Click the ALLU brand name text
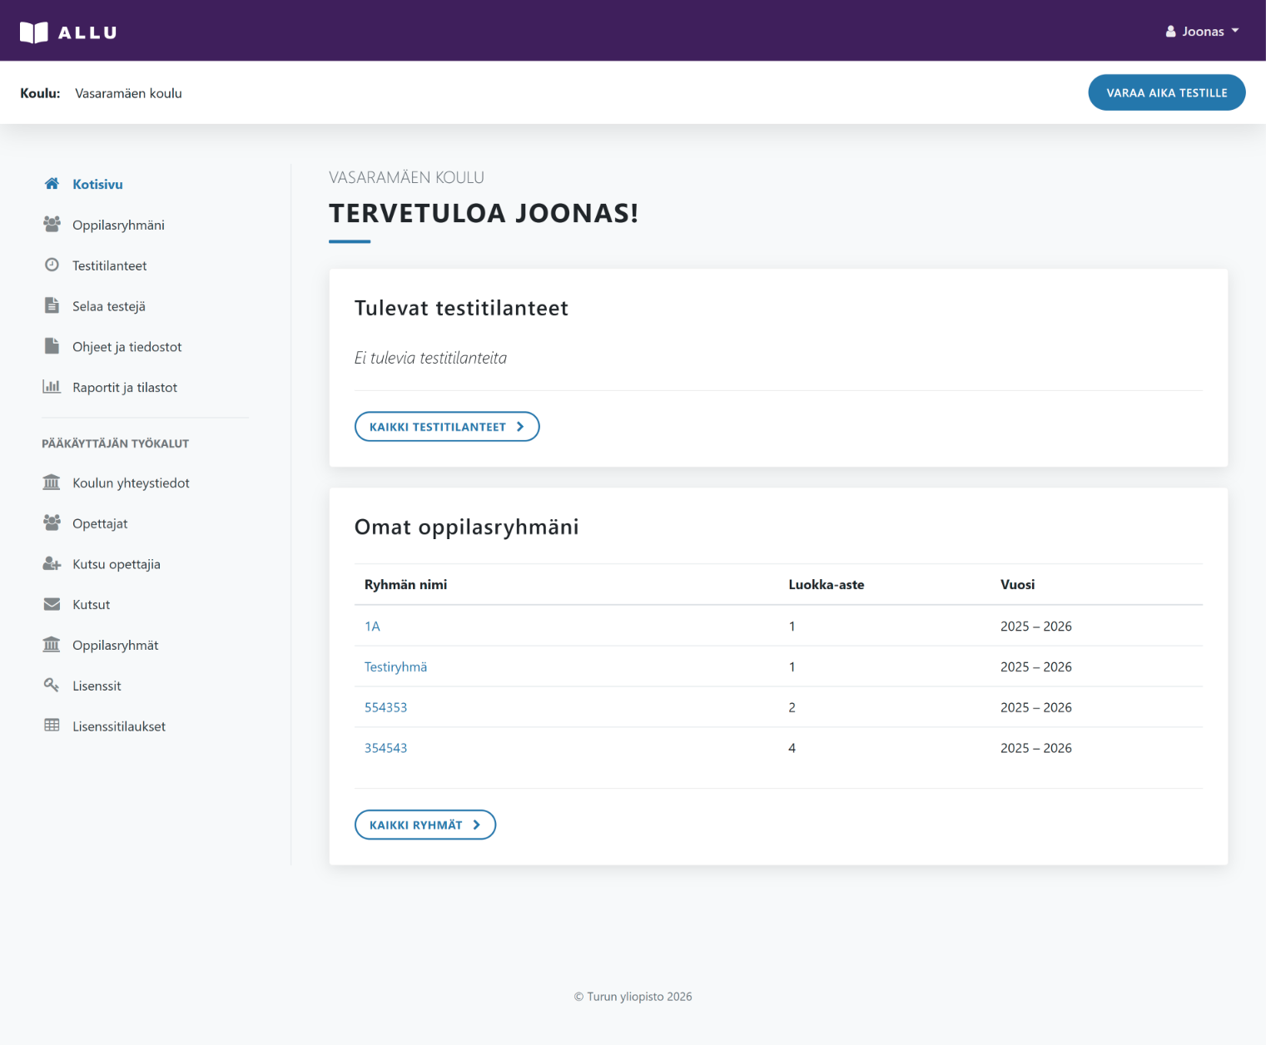The width and height of the screenshot is (1266, 1045). pyautogui.click(x=87, y=32)
